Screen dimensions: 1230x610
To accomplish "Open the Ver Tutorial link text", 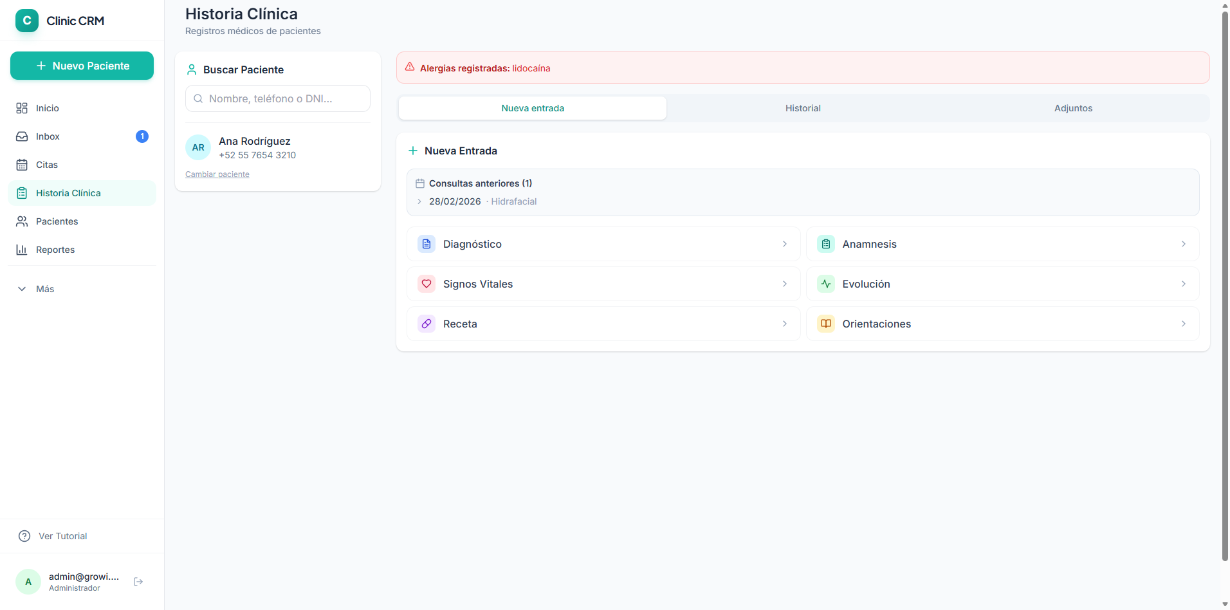I will pyautogui.click(x=62, y=536).
